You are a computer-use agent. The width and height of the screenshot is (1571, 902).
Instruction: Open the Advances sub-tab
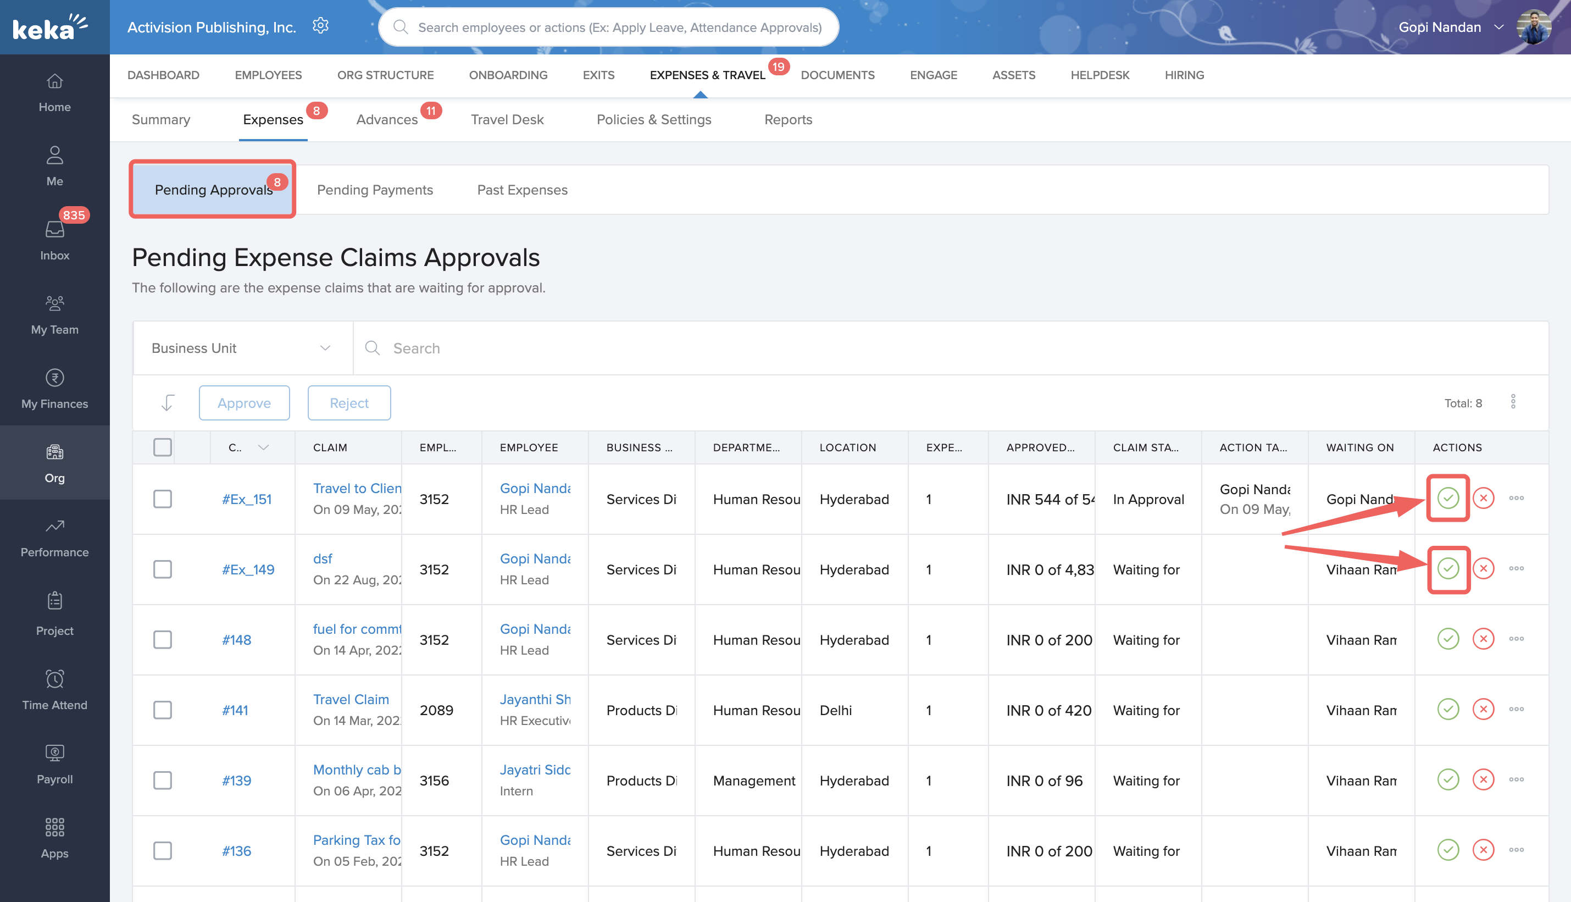pos(387,120)
